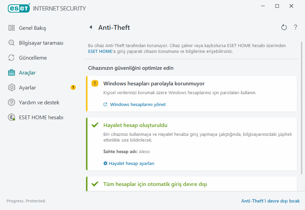
Task: Disable Anti-Theft via devre dışı bırak
Action: coord(270,201)
